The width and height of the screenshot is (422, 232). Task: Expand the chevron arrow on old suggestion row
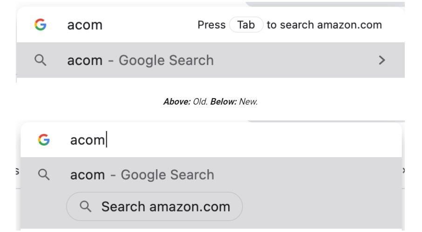pyautogui.click(x=382, y=60)
